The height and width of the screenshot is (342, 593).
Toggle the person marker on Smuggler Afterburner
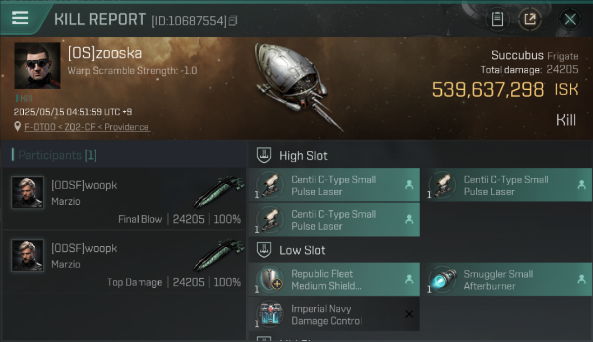[x=581, y=279]
